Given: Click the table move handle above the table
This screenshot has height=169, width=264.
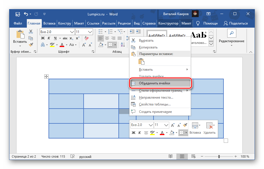Looking at the screenshot, I should [x=47, y=76].
